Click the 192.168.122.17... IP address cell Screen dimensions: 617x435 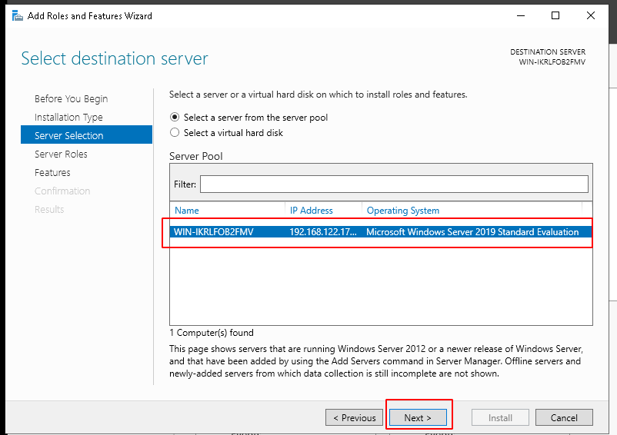click(323, 232)
